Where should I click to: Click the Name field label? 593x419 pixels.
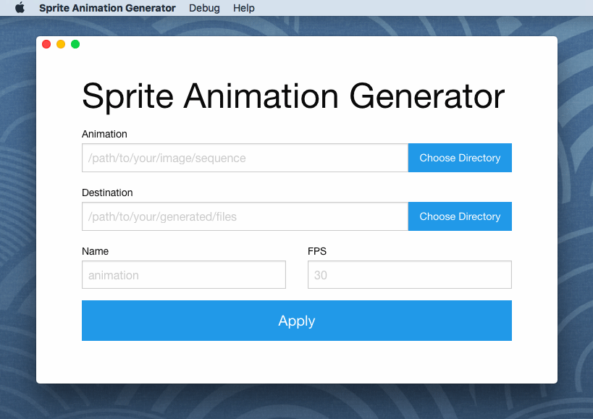pos(95,251)
